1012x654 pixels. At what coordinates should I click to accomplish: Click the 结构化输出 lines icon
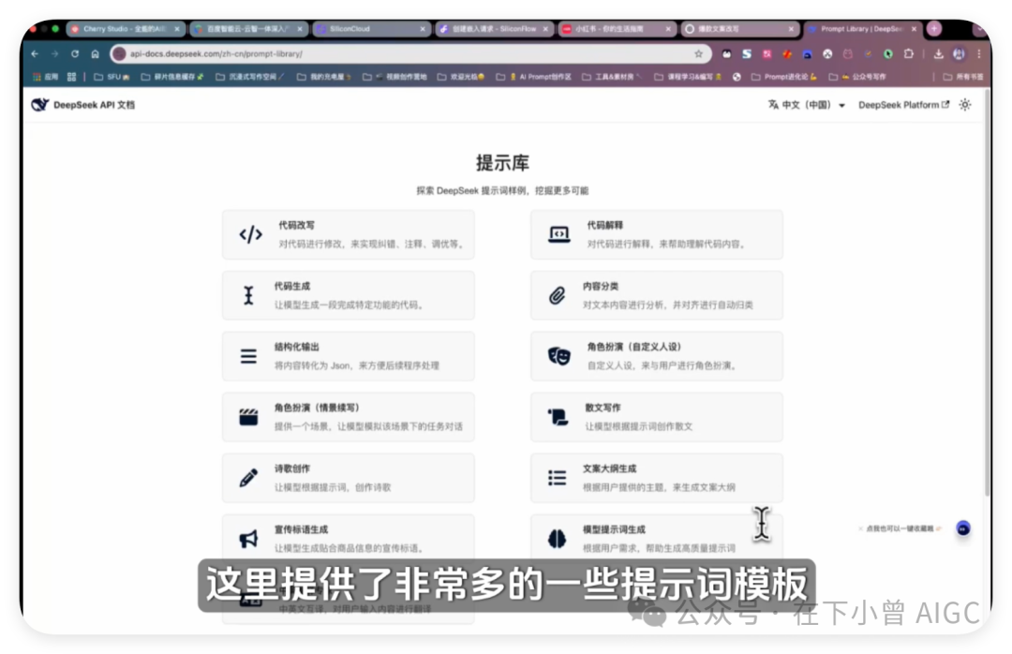tap(248, 356)
